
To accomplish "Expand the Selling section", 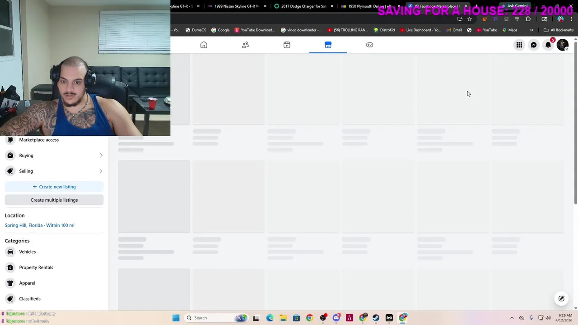I will coord(54,171).
